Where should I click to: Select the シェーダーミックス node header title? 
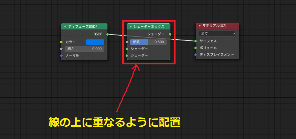[x=149, y=27]
